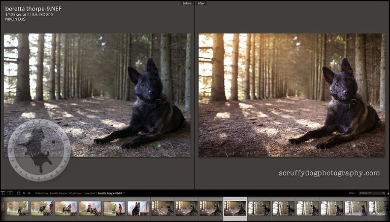Click the After view label
Screen dimensions: 390x222
201,3
